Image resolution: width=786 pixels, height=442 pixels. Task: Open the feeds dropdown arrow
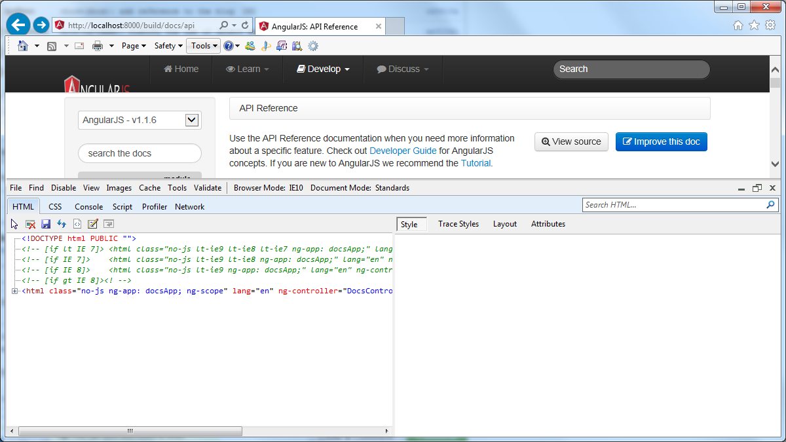click(x=65, y=46)
